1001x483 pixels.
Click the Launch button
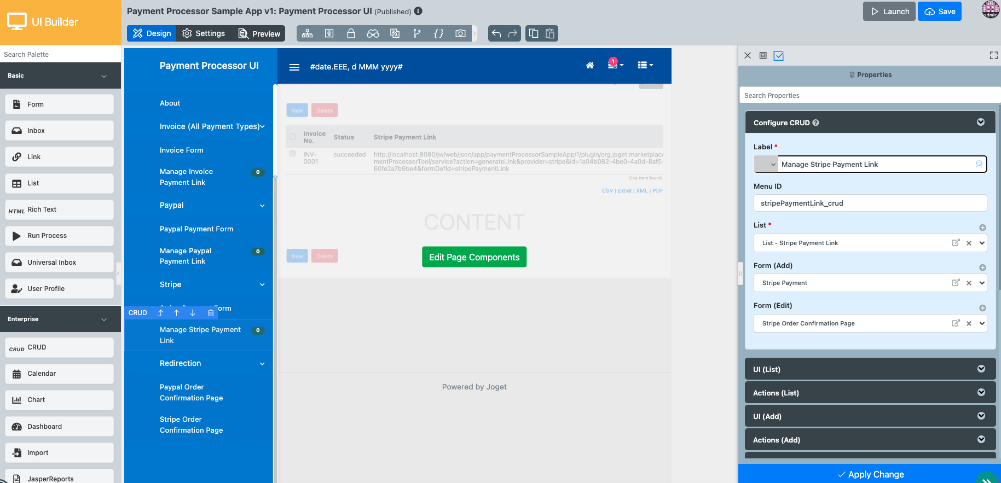(889, 11)
